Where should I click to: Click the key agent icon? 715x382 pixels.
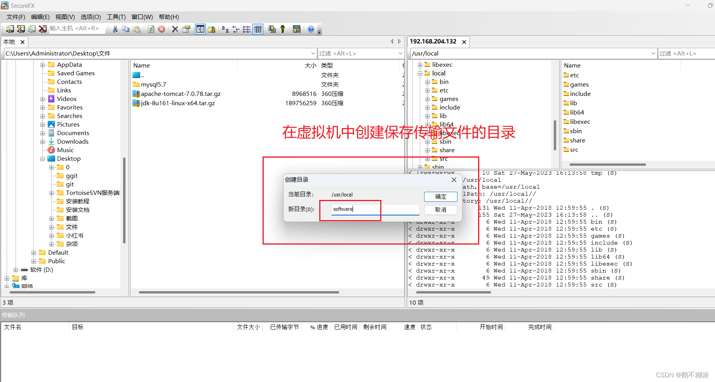[283, 29]
